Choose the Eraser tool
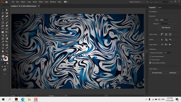Screen dimensions: 181x102 click(7, 26)
